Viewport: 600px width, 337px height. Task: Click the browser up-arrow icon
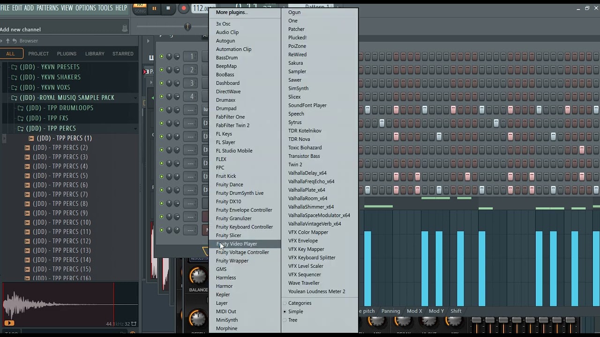[7, 41]
